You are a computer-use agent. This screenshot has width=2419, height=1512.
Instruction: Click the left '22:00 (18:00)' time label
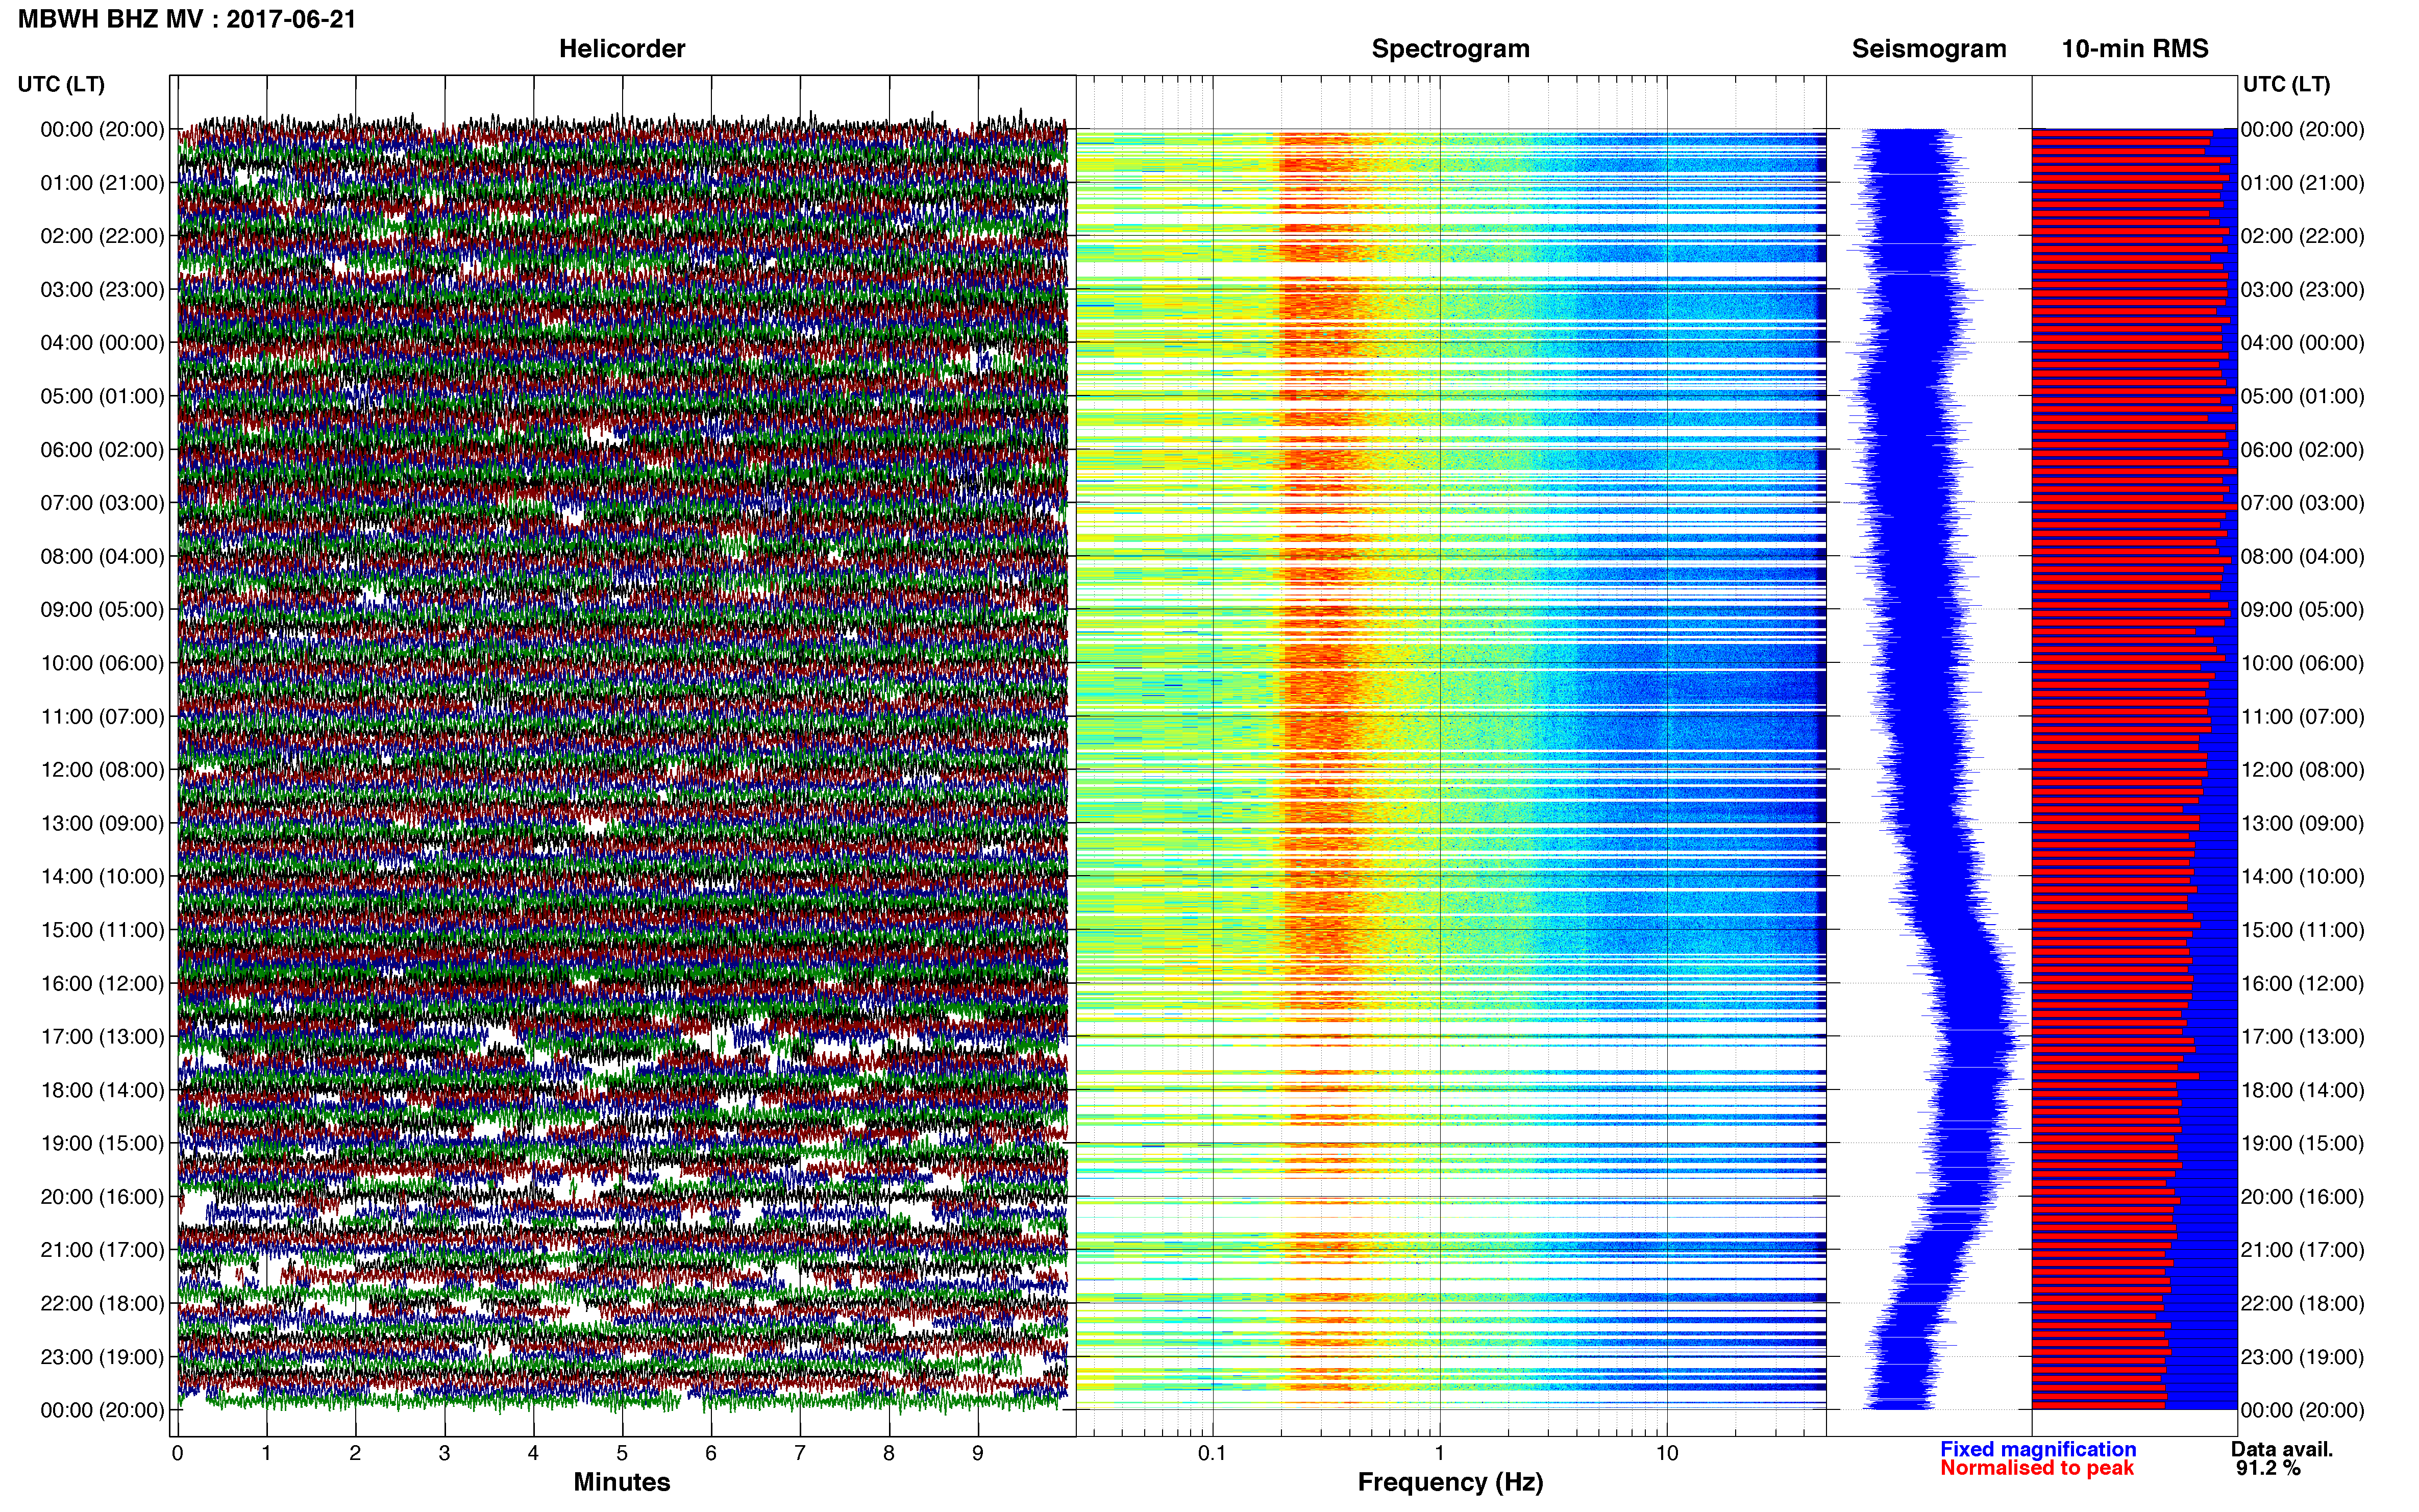(102, 1304)
